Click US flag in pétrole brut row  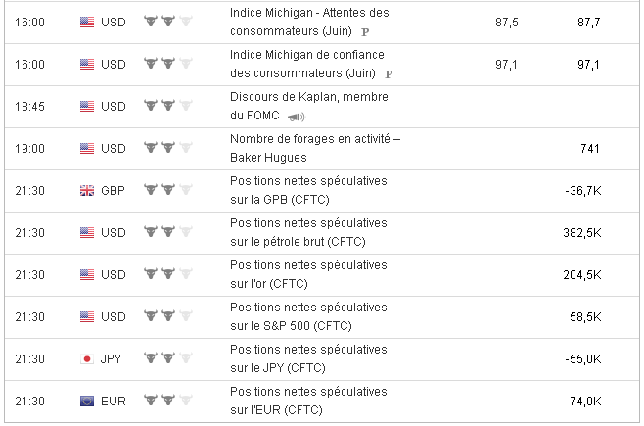(x=86, y=232)
